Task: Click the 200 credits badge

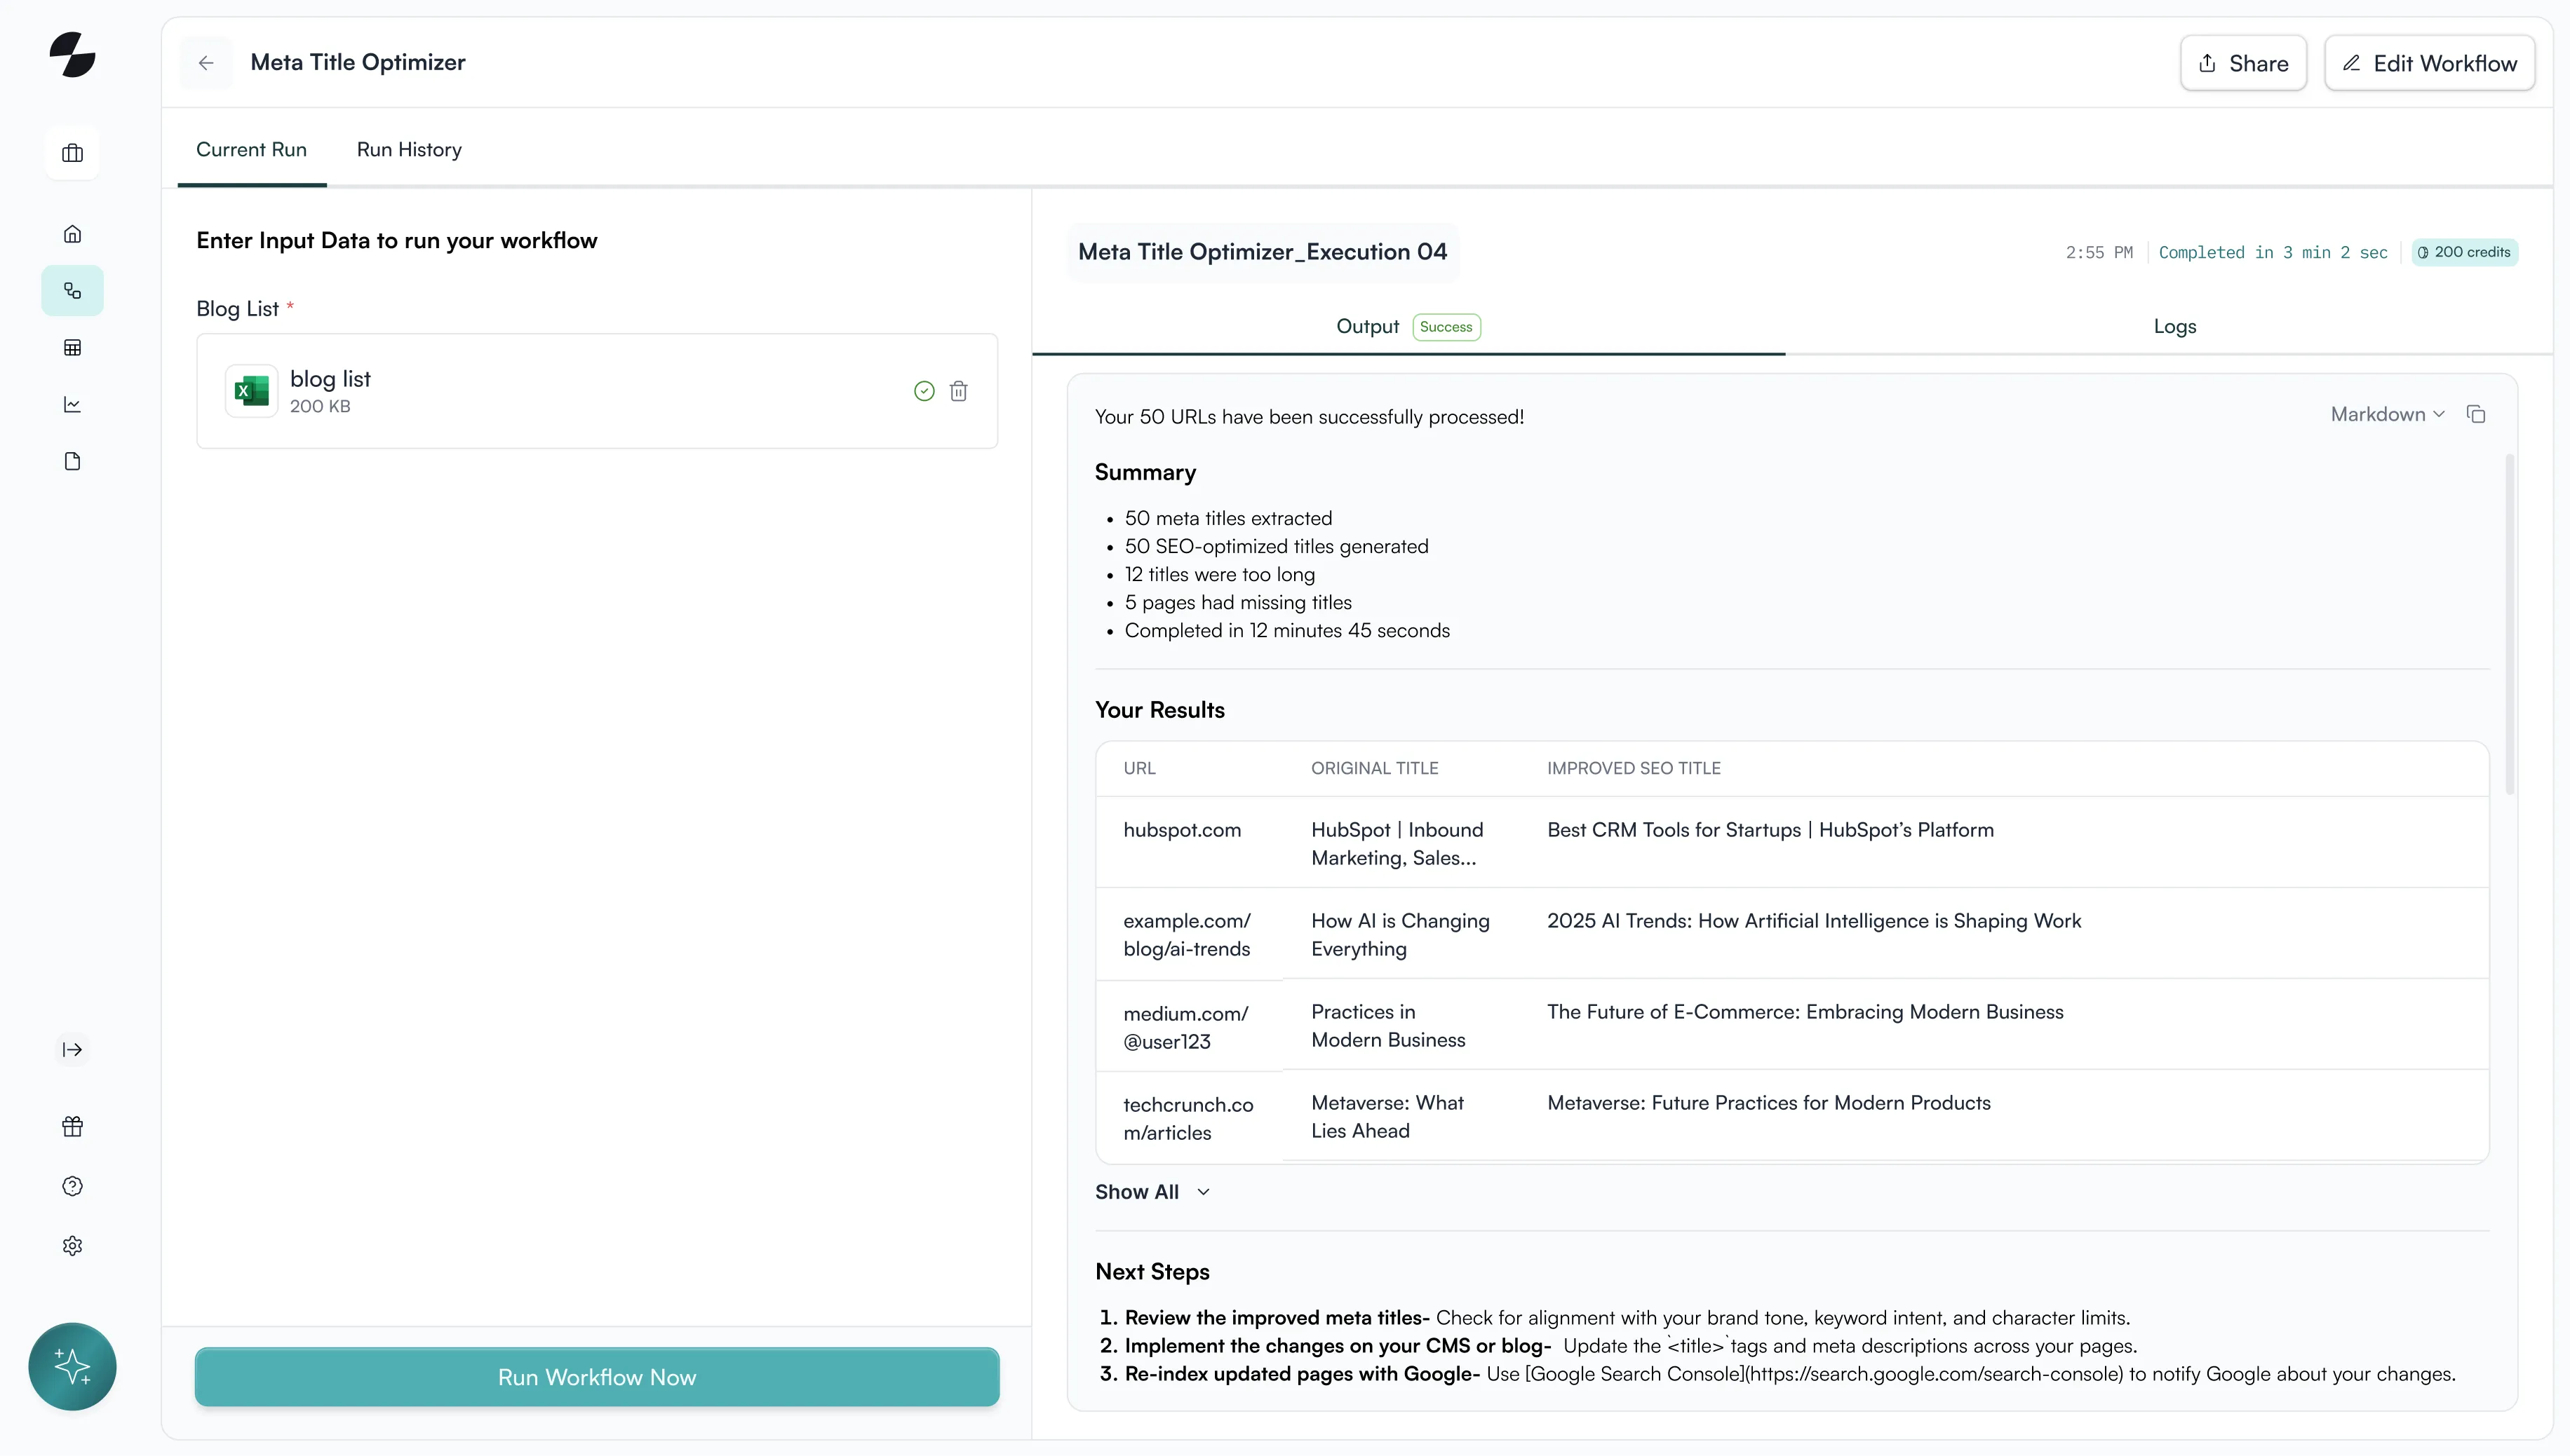Action: coord(2465,252)
